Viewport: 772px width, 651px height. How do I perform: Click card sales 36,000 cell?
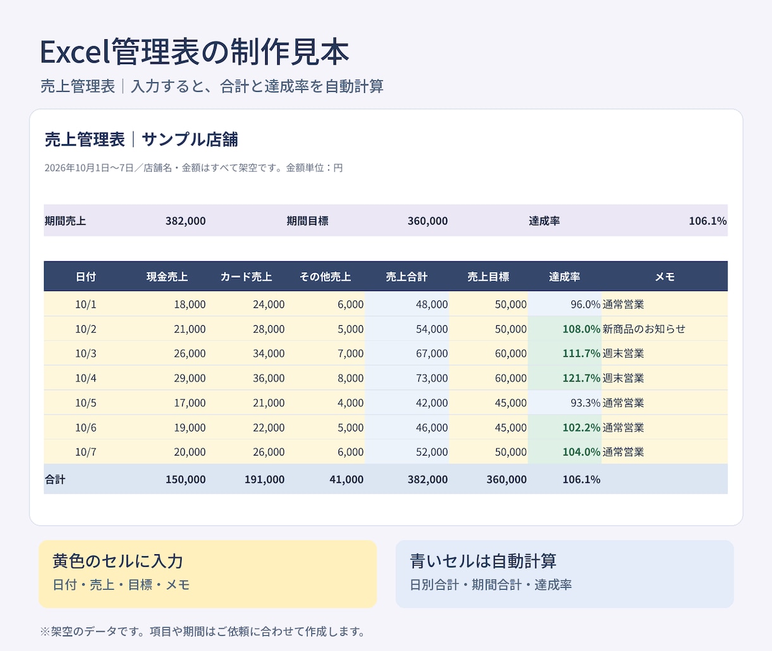[246, 378]
